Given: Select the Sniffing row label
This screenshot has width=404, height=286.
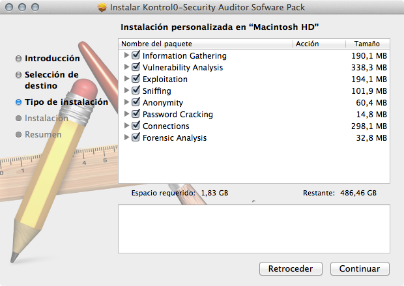Looking at the screenshot, I should [156, 91].
